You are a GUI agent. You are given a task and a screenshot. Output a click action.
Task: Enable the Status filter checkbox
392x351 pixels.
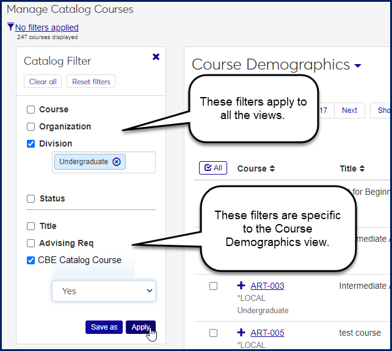pyautogui.click(x=31, y=199)
